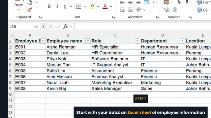This screenshot has height=118, width=211.
Task: Select column C header
Action: point(115,35)
